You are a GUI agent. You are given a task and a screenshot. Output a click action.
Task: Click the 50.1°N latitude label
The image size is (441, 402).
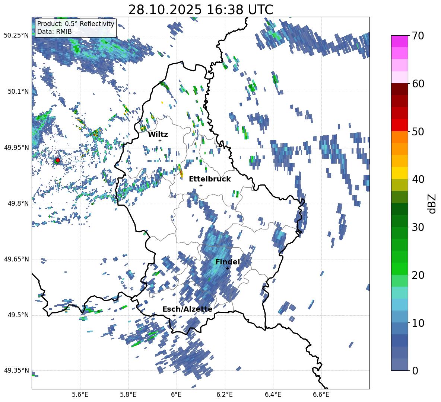pos(18,91)
